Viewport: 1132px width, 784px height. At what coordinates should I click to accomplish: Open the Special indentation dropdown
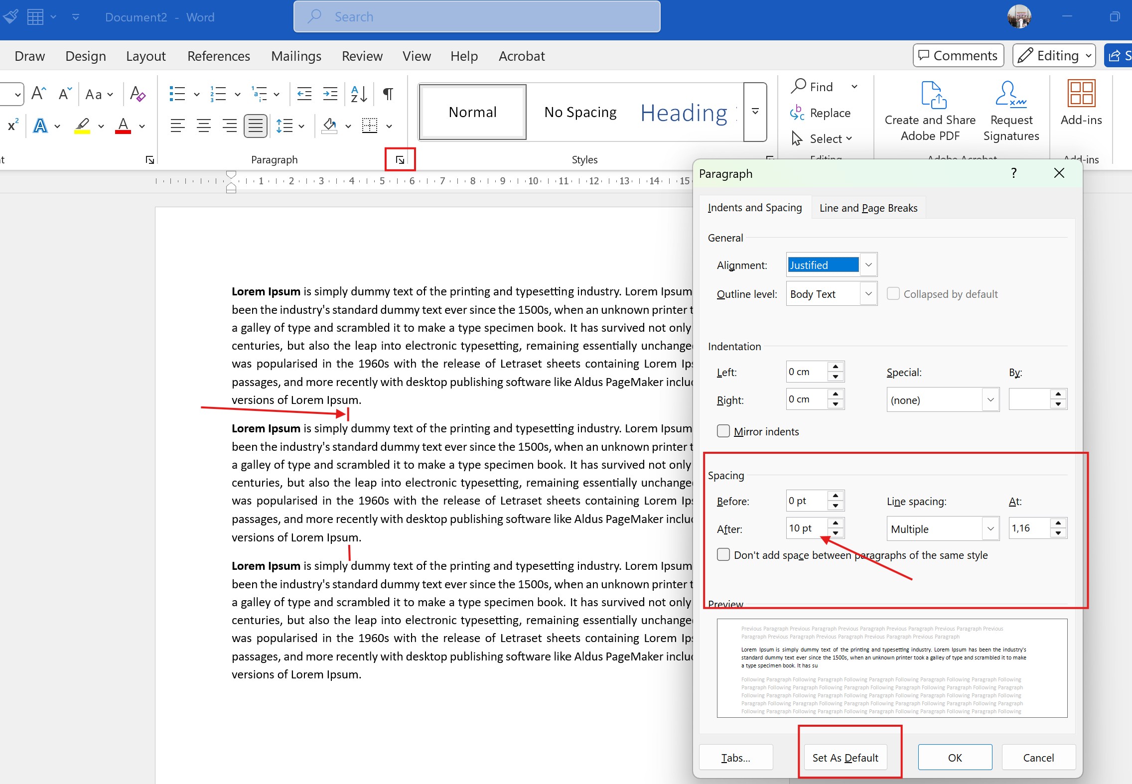click(990, 399)
